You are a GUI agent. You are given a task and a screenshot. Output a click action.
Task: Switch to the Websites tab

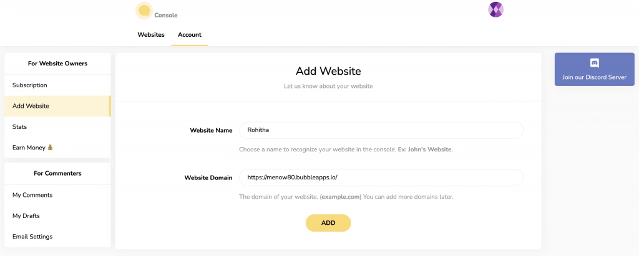click(151, 35)
